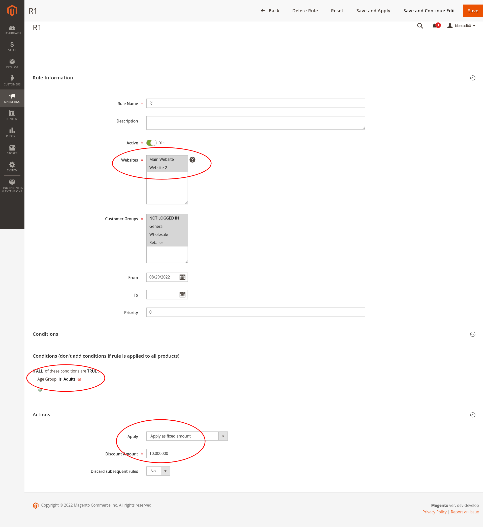Click inside the Rule Name field
483x527 pixels.
pyautogui.click(x=256, y=103)
